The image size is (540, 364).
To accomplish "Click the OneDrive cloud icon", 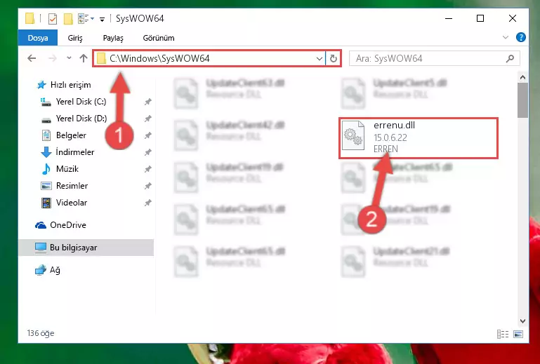I will (41, 225).
